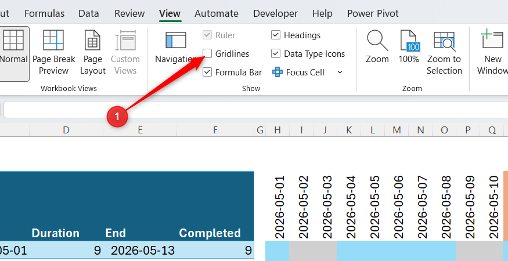Select column I header
Image resolution: width=508 pixels, height=261 pixels.
point(301,130)
